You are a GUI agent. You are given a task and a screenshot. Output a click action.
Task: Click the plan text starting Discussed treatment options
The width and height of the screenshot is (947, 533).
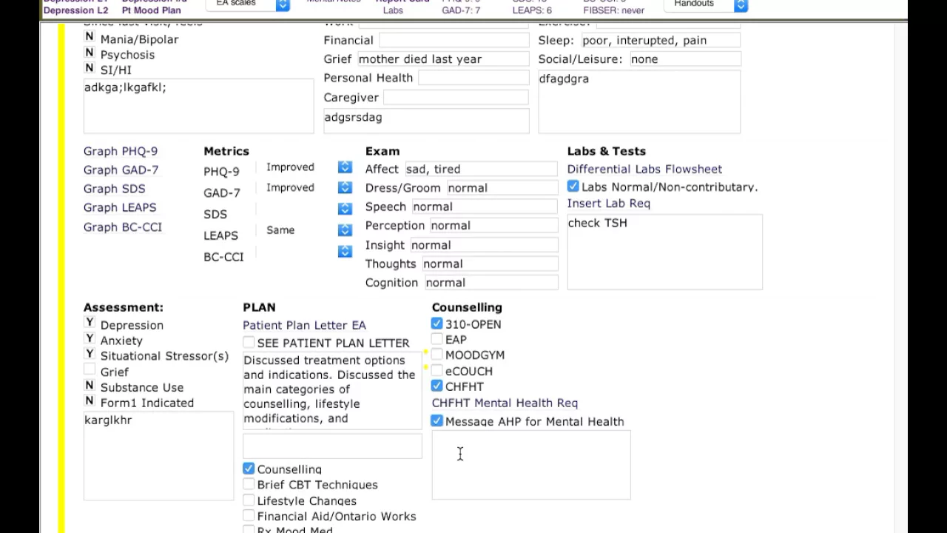(332, 391)
